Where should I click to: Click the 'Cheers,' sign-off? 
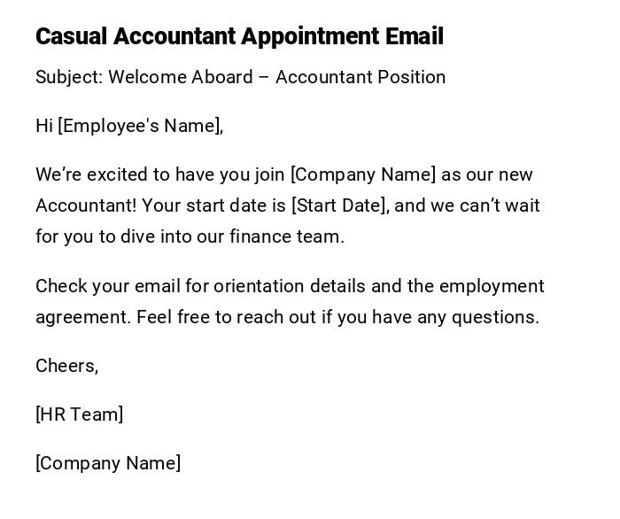pos(66,366)
